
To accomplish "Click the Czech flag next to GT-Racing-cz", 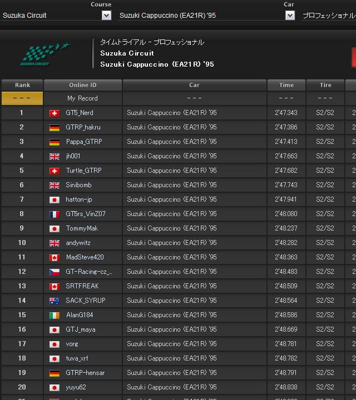I will (55, 272).
